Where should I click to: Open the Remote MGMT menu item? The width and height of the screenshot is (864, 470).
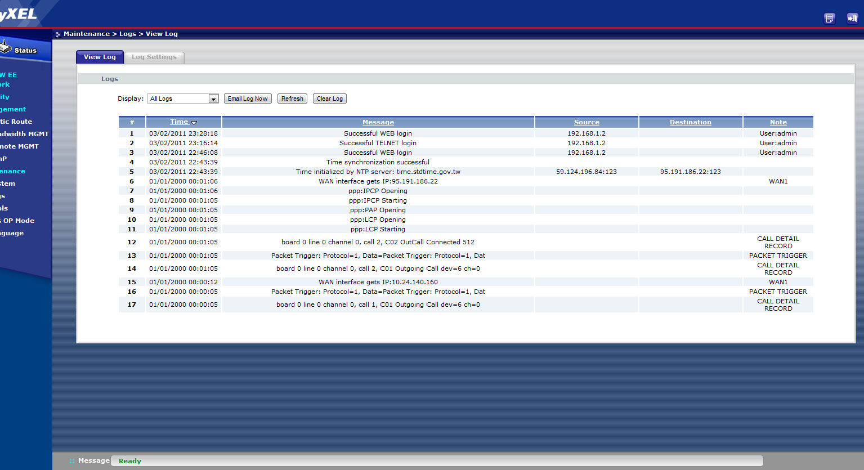(19, 146)
